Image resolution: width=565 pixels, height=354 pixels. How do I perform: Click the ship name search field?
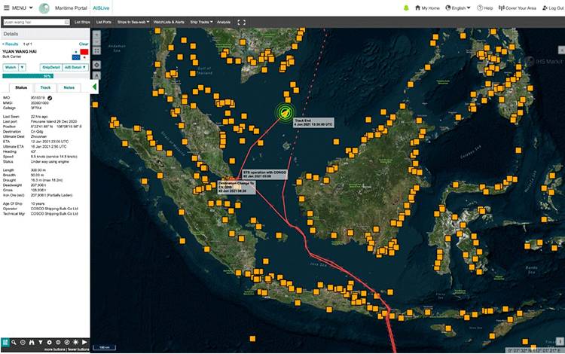(x=36, y=22)
